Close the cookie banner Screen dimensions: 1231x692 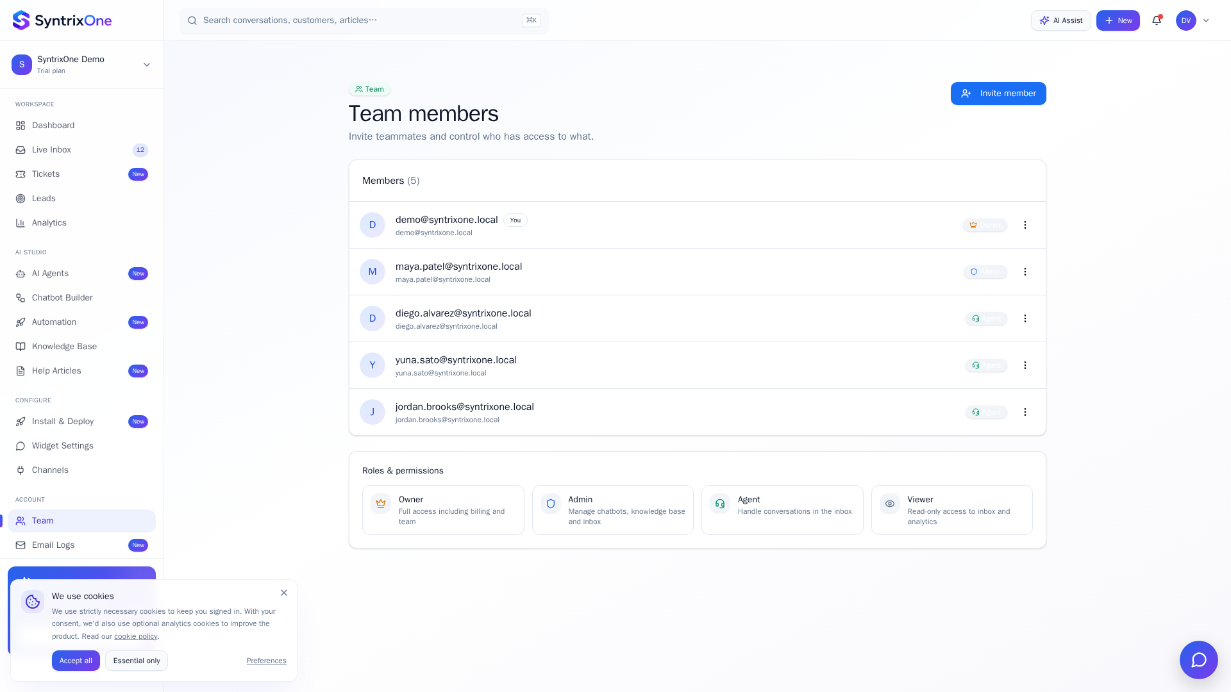(284, 593)
